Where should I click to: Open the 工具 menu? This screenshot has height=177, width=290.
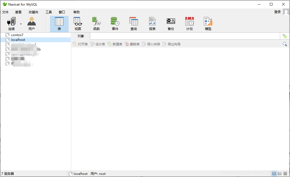tap(48, 12)
